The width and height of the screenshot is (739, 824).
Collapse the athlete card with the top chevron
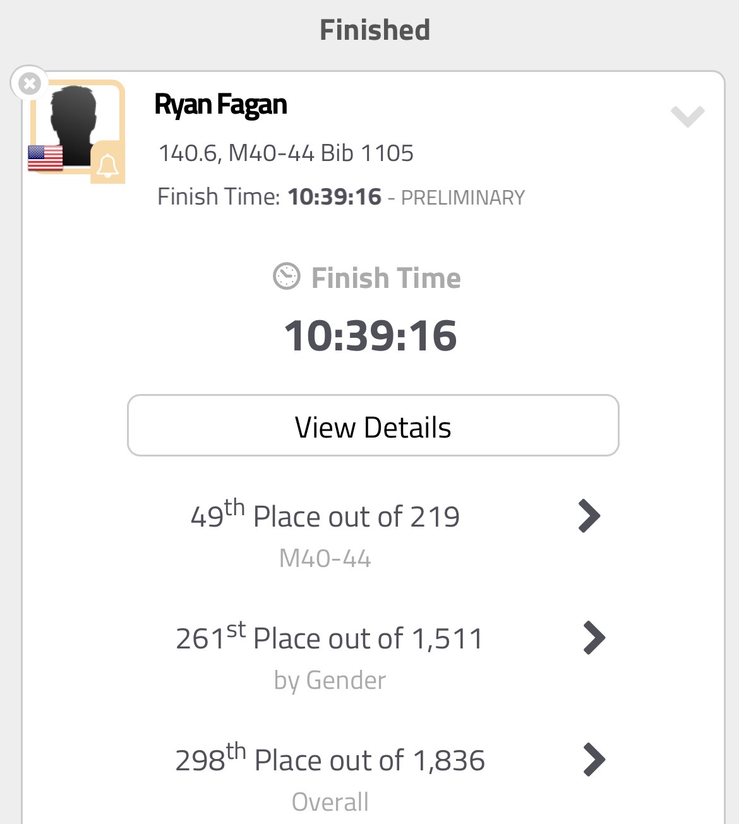(x=687, y=116)
